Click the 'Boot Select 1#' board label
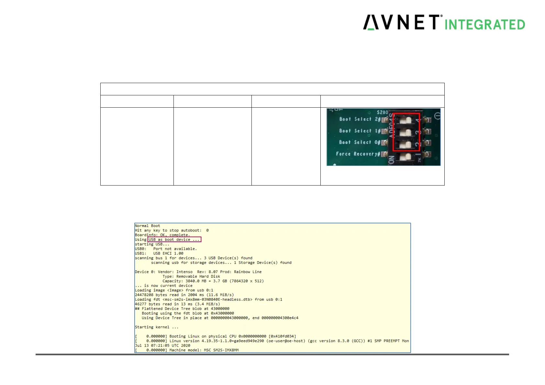Screen dimensions: 545x385 tap(360, 131)
